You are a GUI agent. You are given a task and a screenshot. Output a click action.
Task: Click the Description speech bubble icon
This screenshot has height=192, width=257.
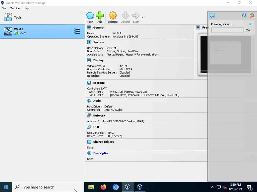(89, 153)
